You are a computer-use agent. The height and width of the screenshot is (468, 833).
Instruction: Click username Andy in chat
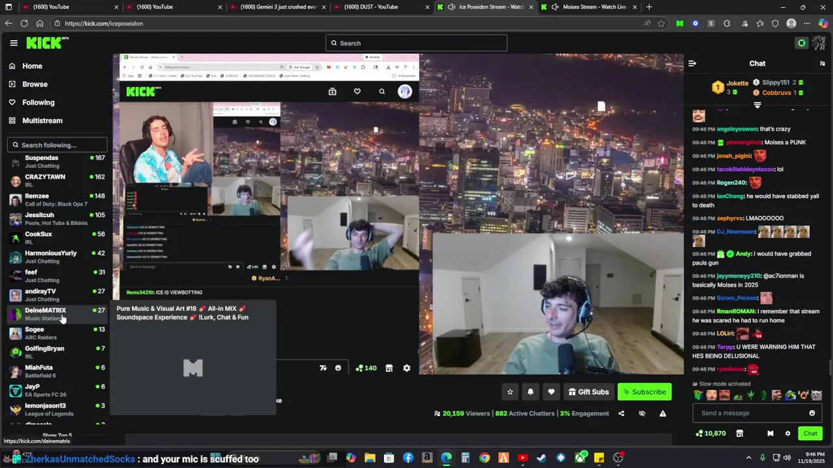(743, 253)
